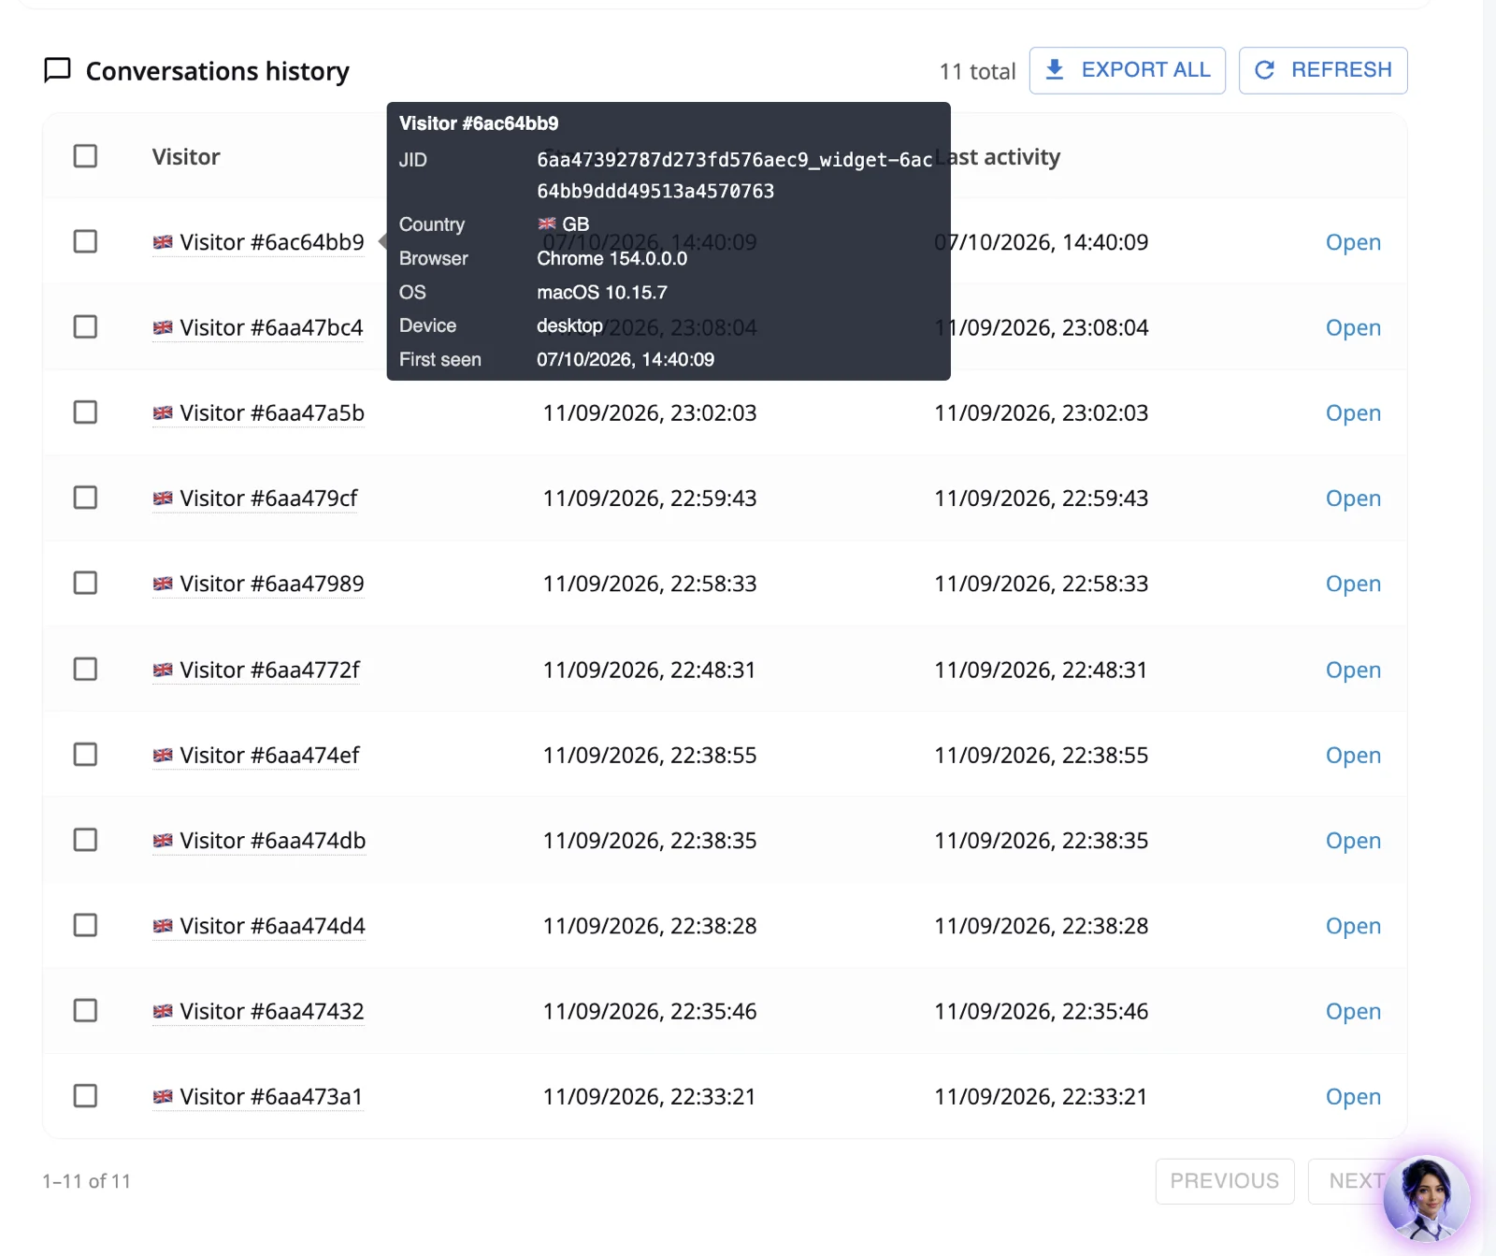Open the Visitor #6aa47bc4 conversation

click(x=1353, y=327)
